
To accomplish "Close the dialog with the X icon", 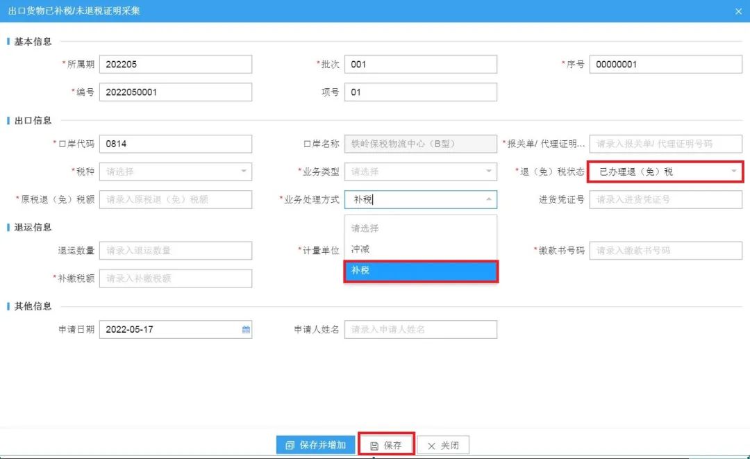I will [738, 12].
